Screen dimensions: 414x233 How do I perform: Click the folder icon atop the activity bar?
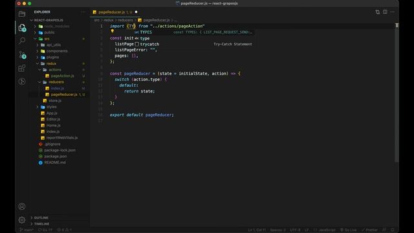[x=22, y=14]
